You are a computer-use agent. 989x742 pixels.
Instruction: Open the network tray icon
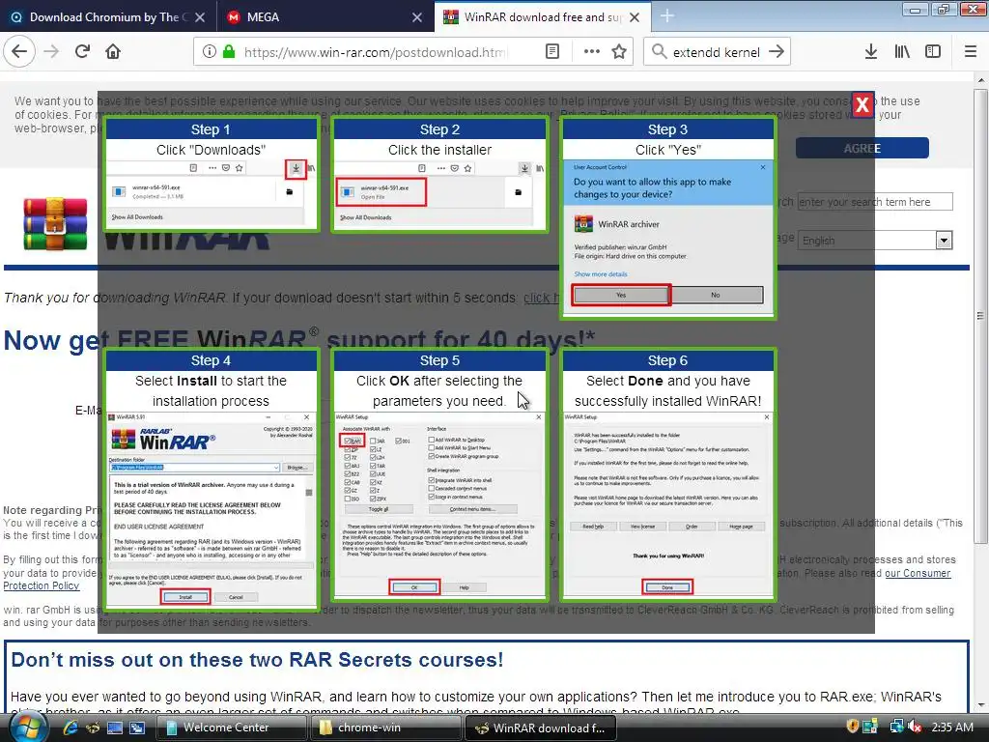[x=896, y=727]
